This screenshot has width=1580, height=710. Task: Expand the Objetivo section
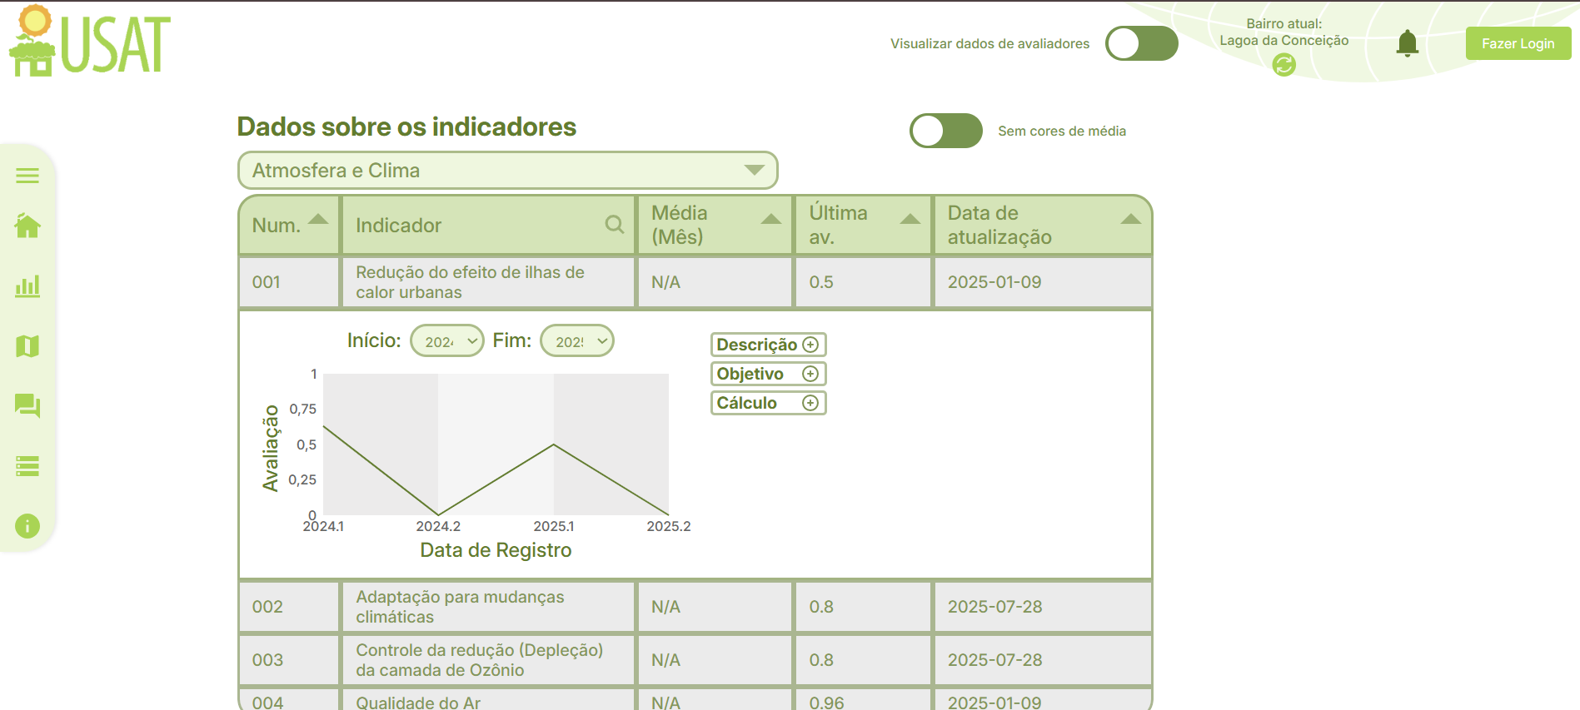click(x=768, y=374)
